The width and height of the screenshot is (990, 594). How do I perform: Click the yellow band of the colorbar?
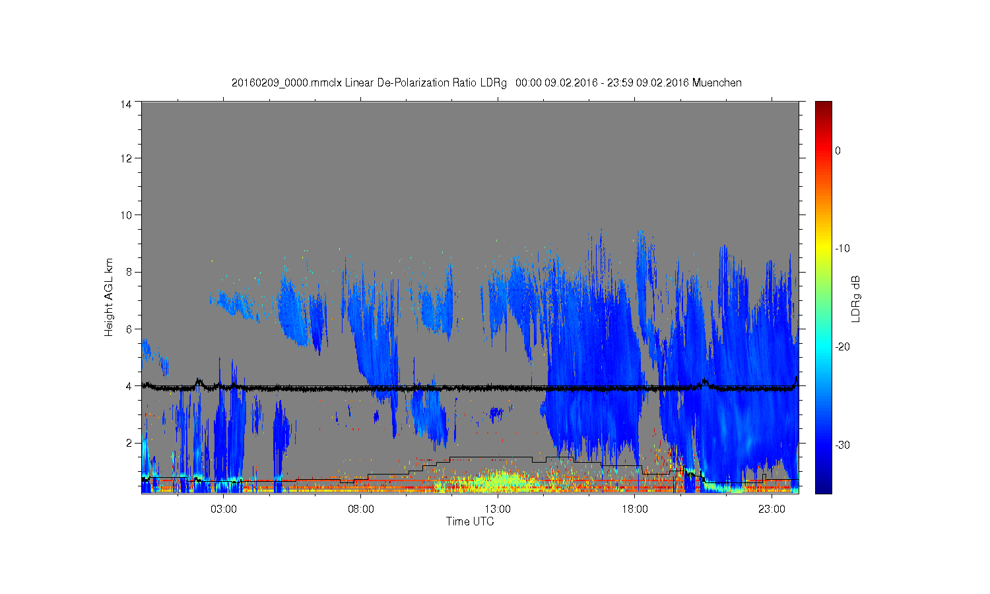823,249
